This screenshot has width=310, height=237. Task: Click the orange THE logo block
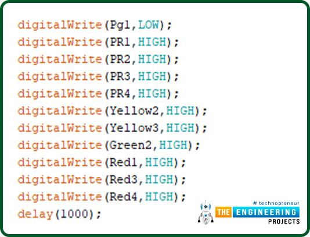[x=224, y=212]
